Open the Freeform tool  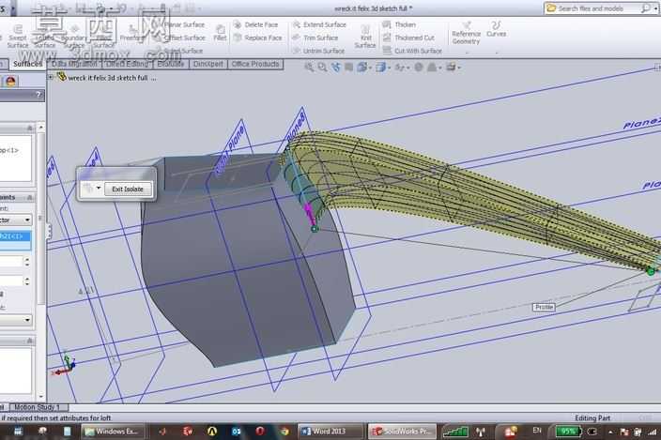pyautogui.click(x=132, y=34)
